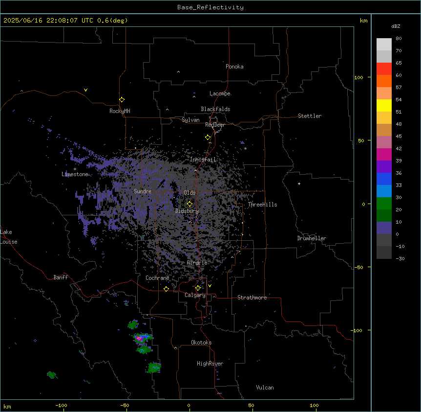Click the Vulcan city label
421x412 pixels.
click(265, 388)
